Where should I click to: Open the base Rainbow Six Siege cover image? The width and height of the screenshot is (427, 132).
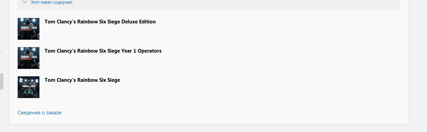(29, 87)
